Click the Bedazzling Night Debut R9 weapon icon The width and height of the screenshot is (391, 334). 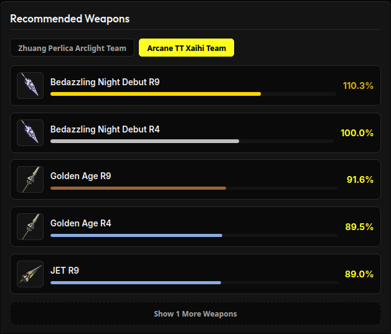point(30,85)
